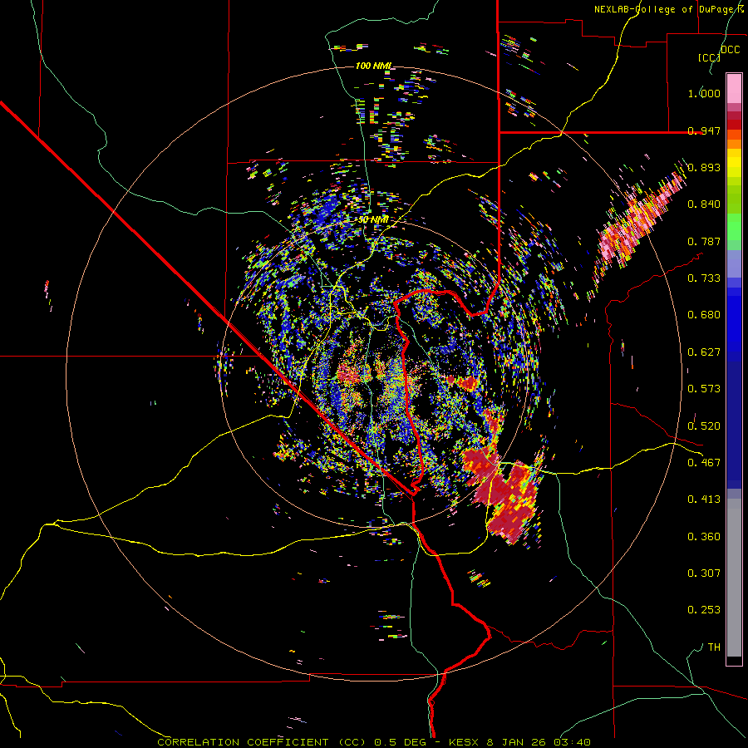748x748 pixels.
Task: Click the 0.307 legend value
Action: tap(704, 573)
